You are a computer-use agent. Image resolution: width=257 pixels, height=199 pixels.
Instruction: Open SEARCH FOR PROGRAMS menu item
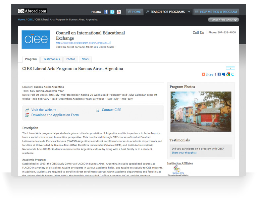[168, 12]
